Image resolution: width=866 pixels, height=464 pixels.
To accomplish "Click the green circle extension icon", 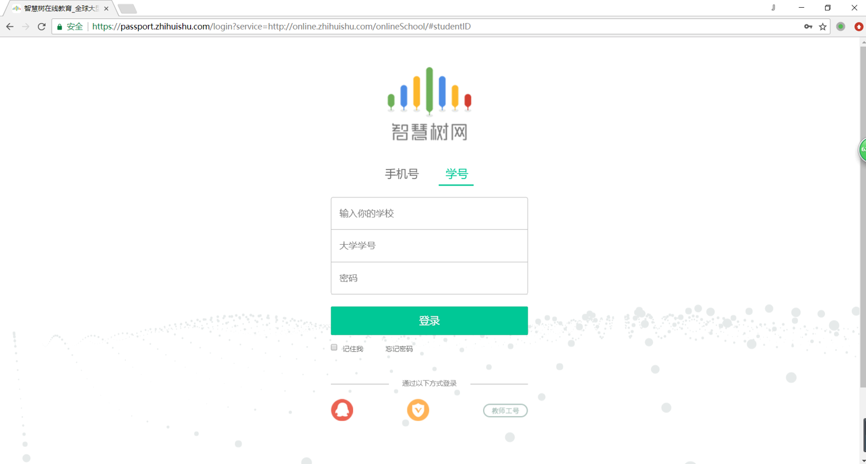I will pyautogui.click(x=840, y=27).
